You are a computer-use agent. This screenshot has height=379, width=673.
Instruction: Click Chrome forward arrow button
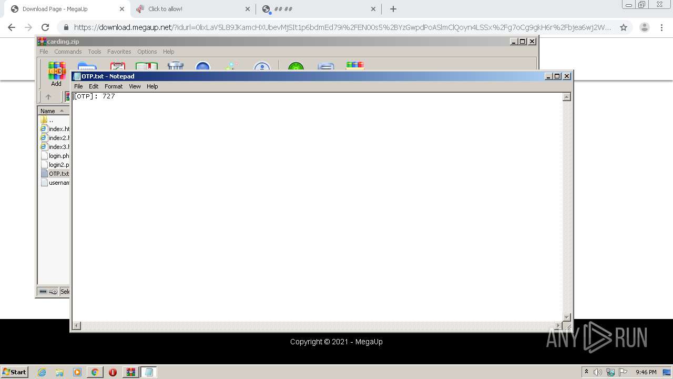[x=28, y=27]
